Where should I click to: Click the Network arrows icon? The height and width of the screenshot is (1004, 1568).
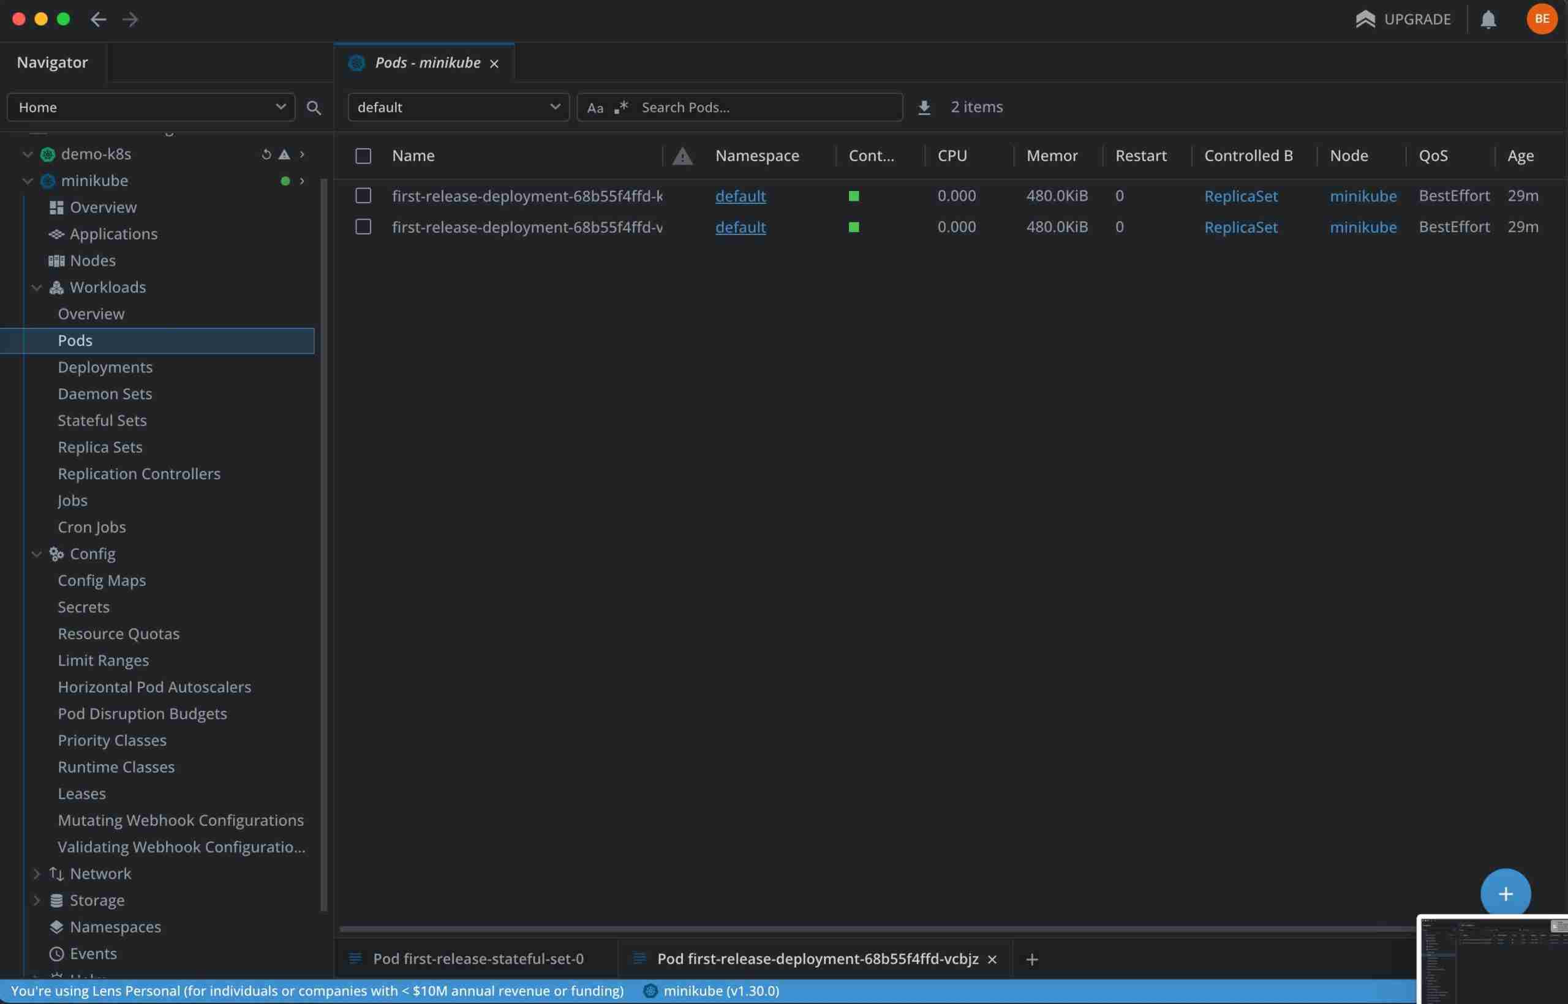(57, 874)
